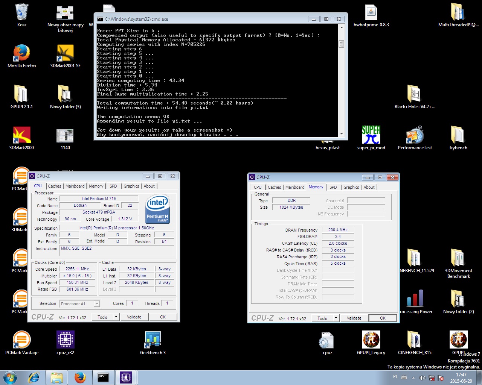Open the frybench folder
482x385 pixels.
458,138
